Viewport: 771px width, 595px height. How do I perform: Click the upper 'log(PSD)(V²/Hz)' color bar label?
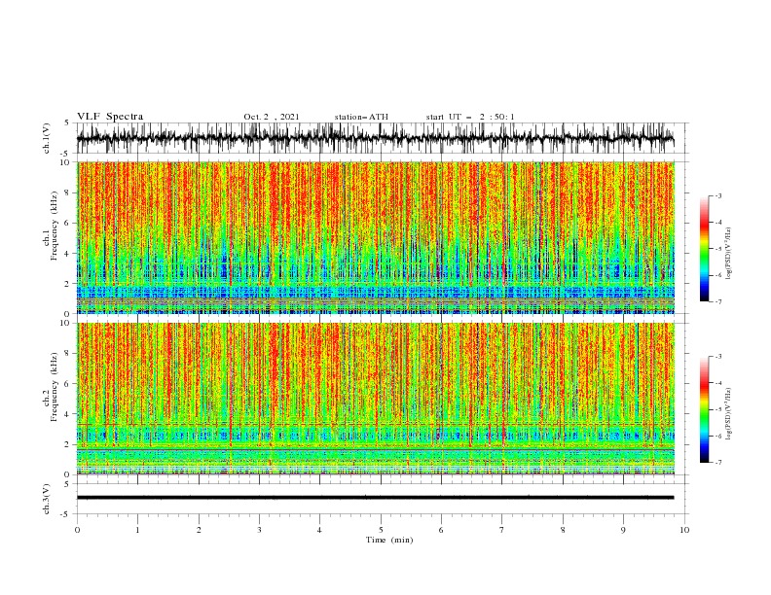point(729,254)
